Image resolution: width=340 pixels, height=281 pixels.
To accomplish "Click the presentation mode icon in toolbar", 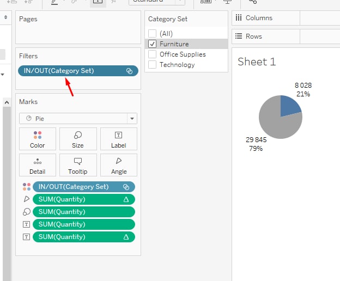I will [x=227, y=2].
